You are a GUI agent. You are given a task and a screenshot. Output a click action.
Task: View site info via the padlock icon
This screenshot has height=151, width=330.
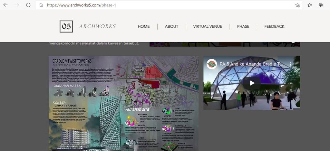41,5
